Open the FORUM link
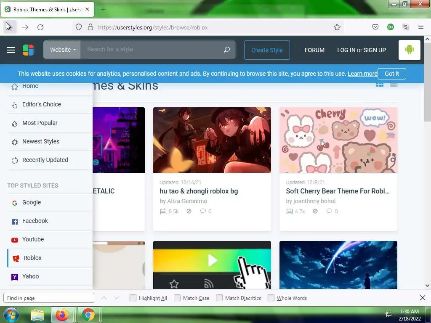The image size is (431, 323). 314,50
